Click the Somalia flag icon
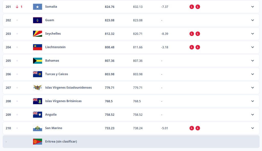The height and width of the screenshot is (151, 262). tap(37, 7)
